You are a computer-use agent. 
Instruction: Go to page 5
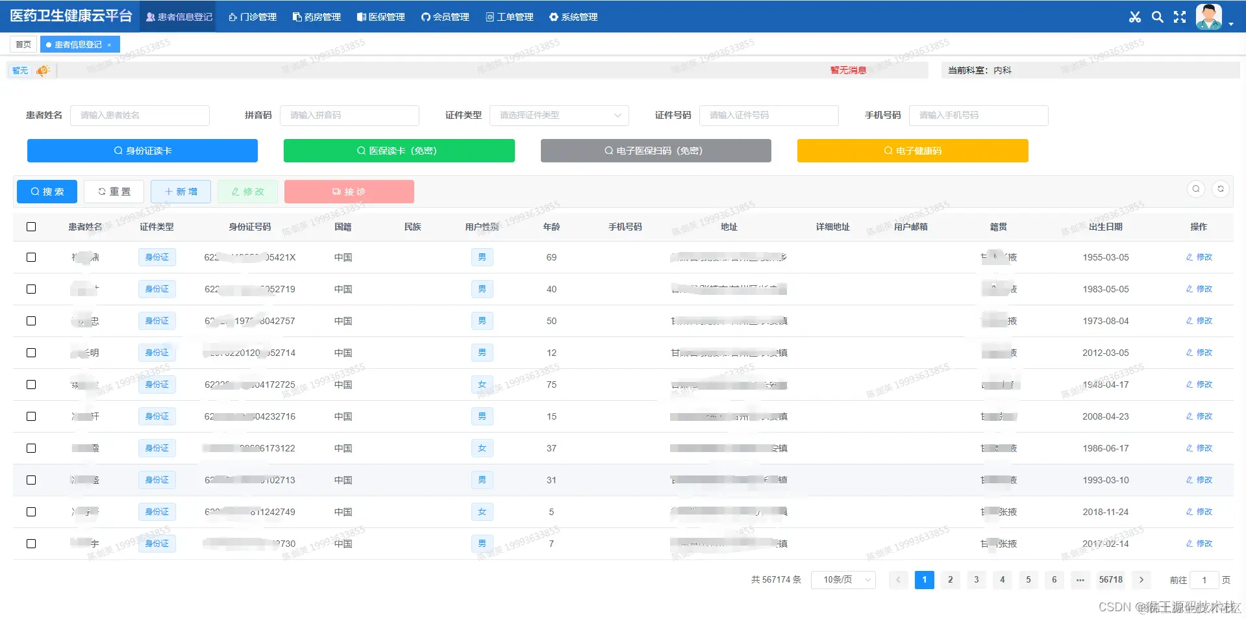coord(1028,580)
